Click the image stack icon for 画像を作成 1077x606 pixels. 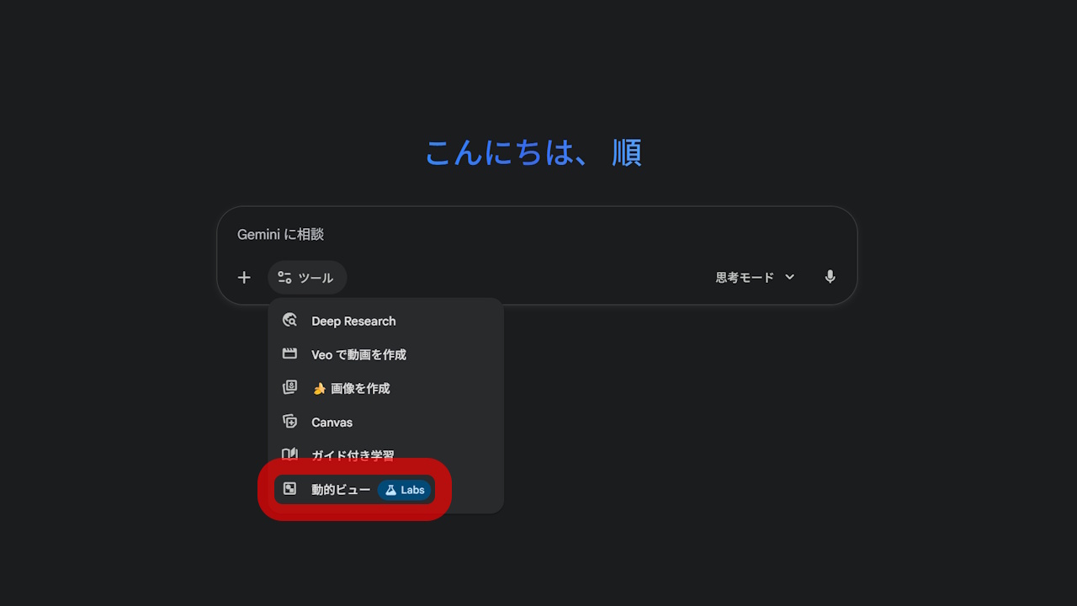(x=290, y=388)
